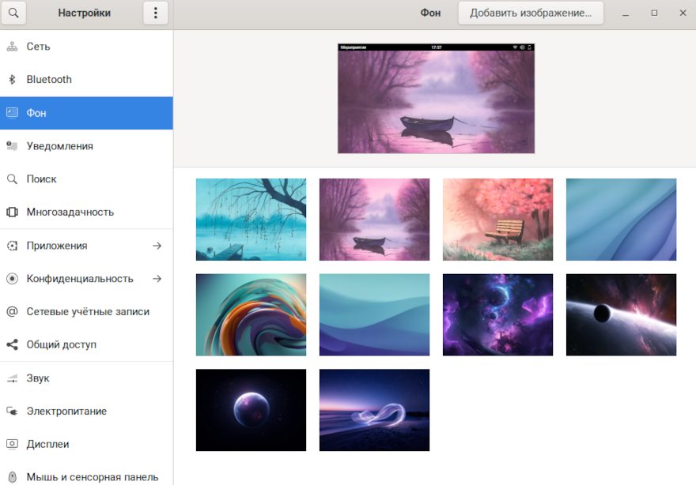Click the search magnifier icon in header
The image size is (696, 485).
(13, 13)
